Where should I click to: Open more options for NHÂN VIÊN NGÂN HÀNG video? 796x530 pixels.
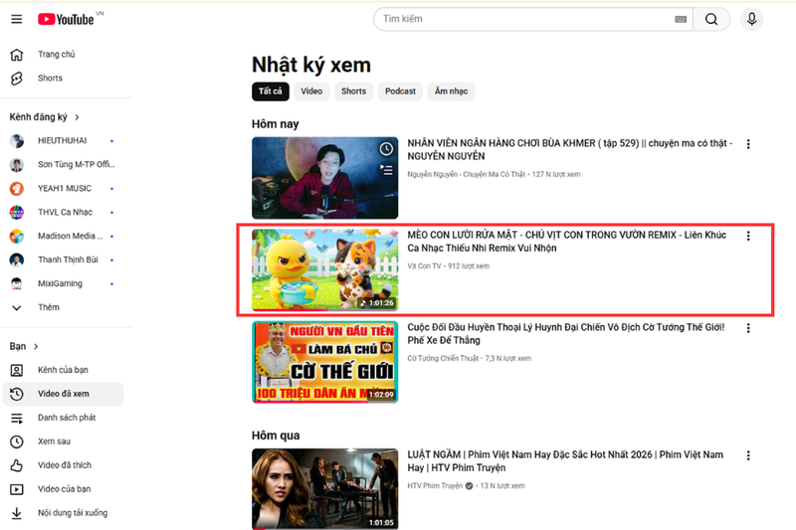pos(748,144)
